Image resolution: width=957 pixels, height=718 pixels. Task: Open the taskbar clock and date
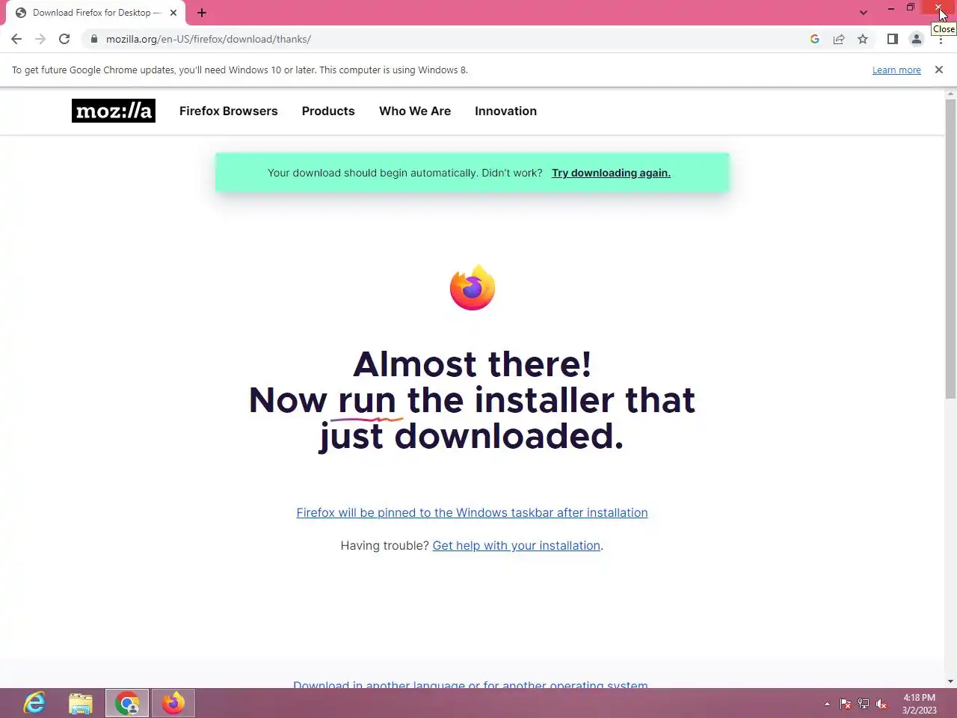point(919,704)
